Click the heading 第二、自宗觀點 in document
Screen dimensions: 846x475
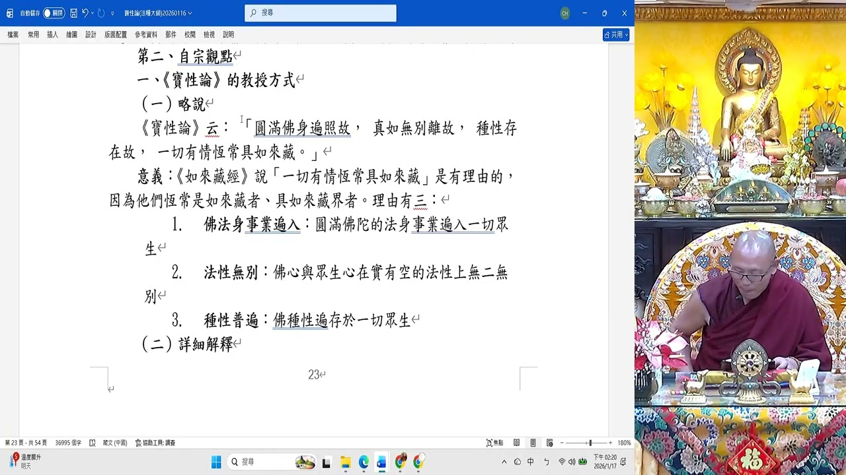coord(185,57)
